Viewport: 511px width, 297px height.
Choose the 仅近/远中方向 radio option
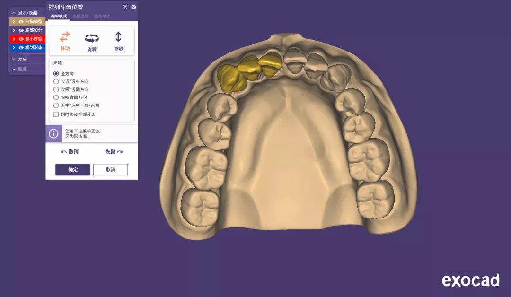click(56, 81)
